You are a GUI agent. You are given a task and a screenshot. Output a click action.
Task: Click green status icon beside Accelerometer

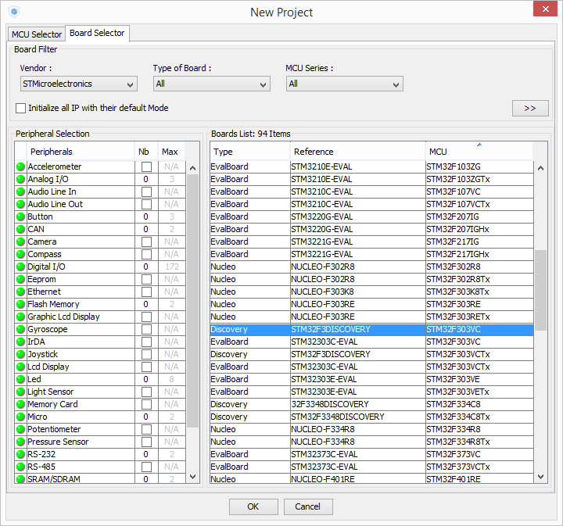(21, 166)
